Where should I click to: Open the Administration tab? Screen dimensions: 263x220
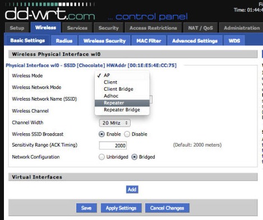[242, 28]
